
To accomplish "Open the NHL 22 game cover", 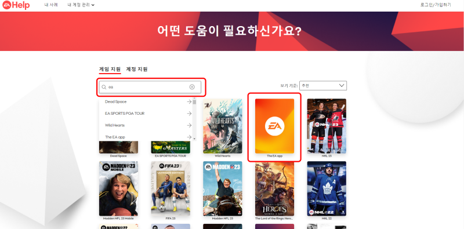I will pos(327,188).
